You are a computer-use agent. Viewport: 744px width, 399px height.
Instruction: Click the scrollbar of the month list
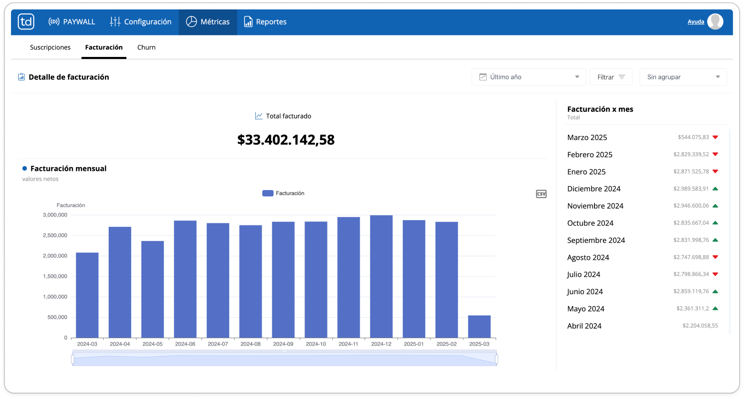tap(729, 231)
